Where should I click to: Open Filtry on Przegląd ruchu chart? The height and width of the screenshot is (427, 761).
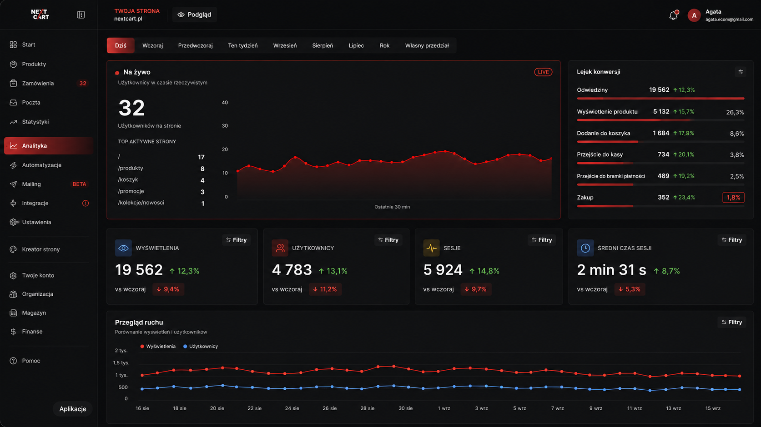[x=732, y=322]
